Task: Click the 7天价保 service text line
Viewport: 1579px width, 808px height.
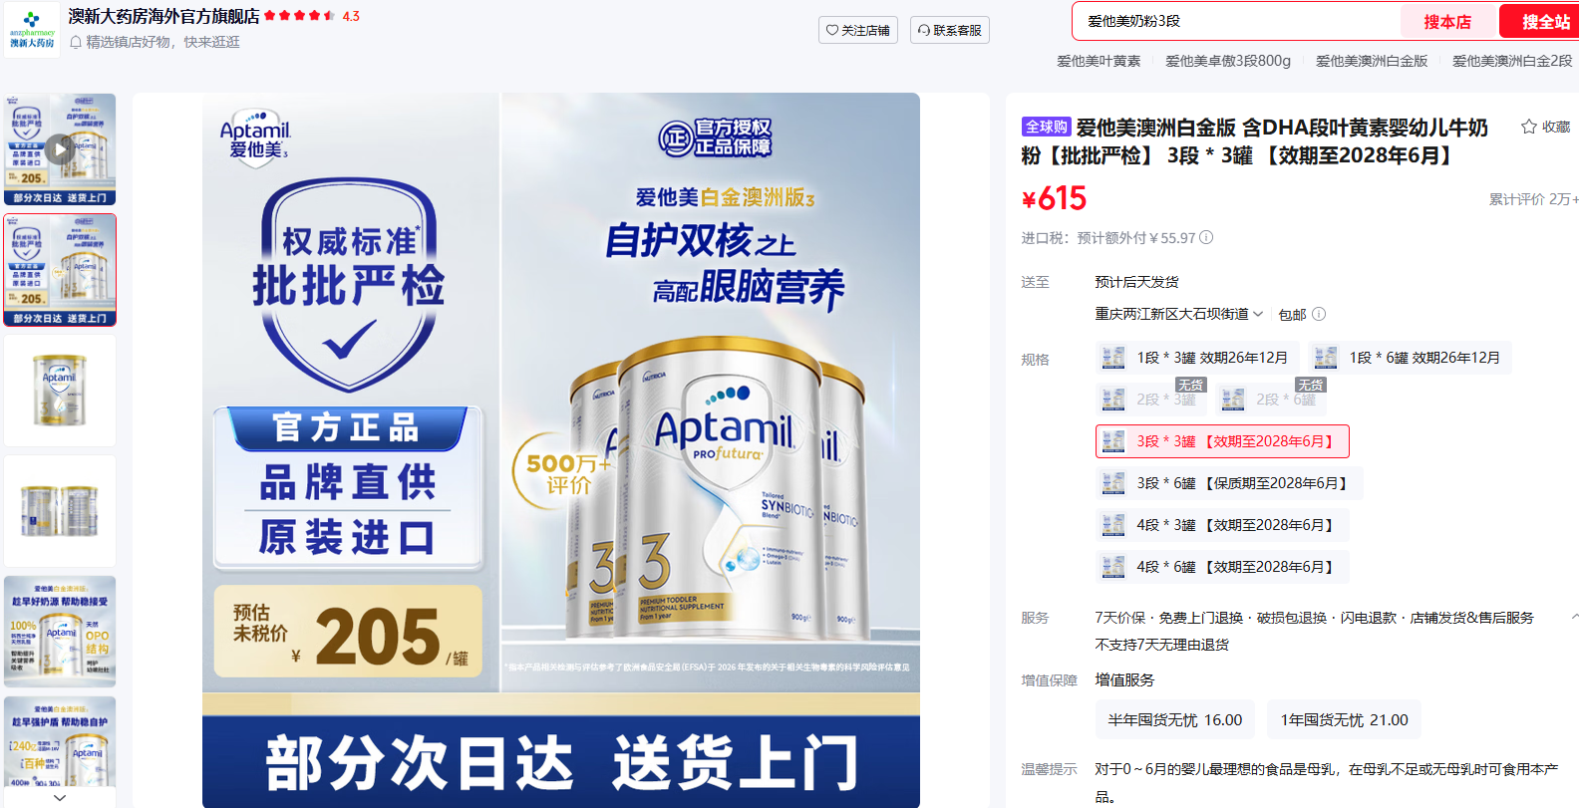Action: coord(1314,618)
